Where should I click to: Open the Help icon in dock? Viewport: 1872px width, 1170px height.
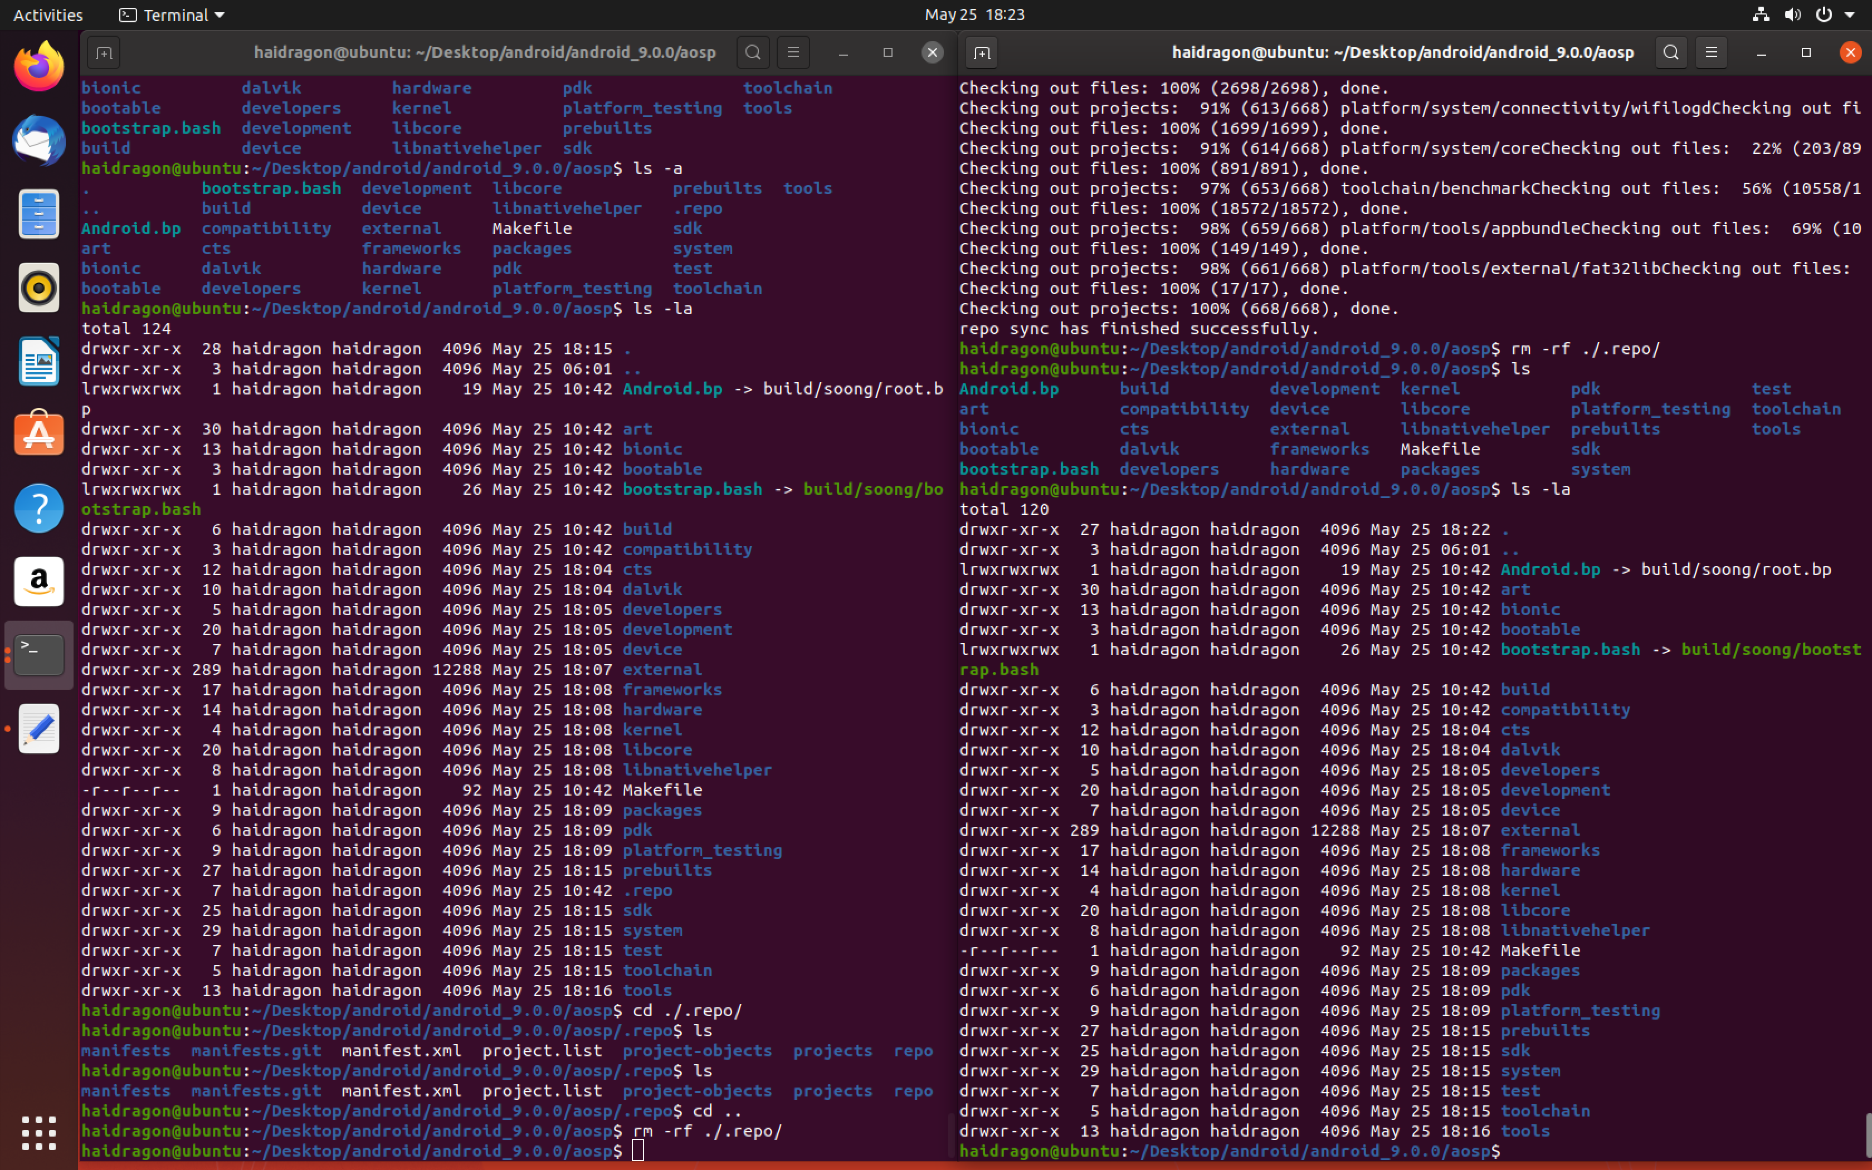coord(38,508)
